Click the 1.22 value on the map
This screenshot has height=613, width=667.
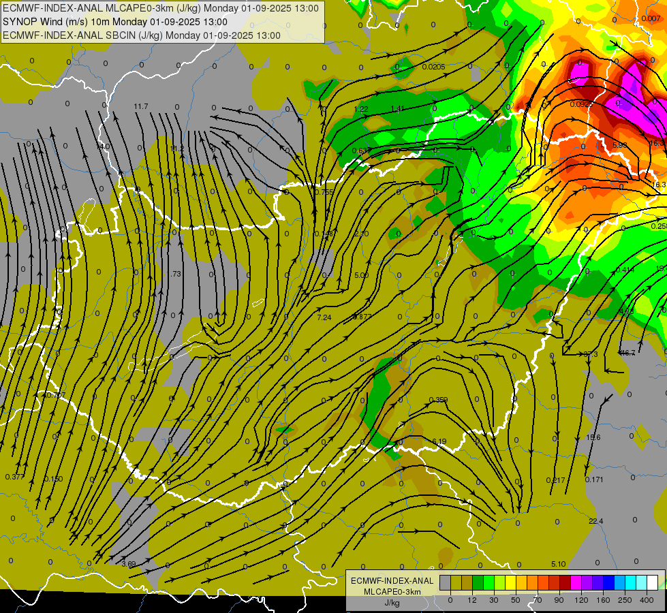pos(360,110)
